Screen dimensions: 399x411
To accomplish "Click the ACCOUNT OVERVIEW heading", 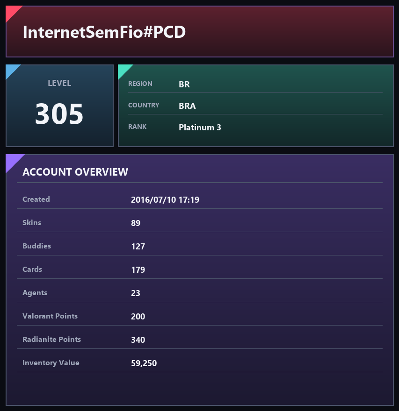I will pyautogui.click(x=75, y=172).
